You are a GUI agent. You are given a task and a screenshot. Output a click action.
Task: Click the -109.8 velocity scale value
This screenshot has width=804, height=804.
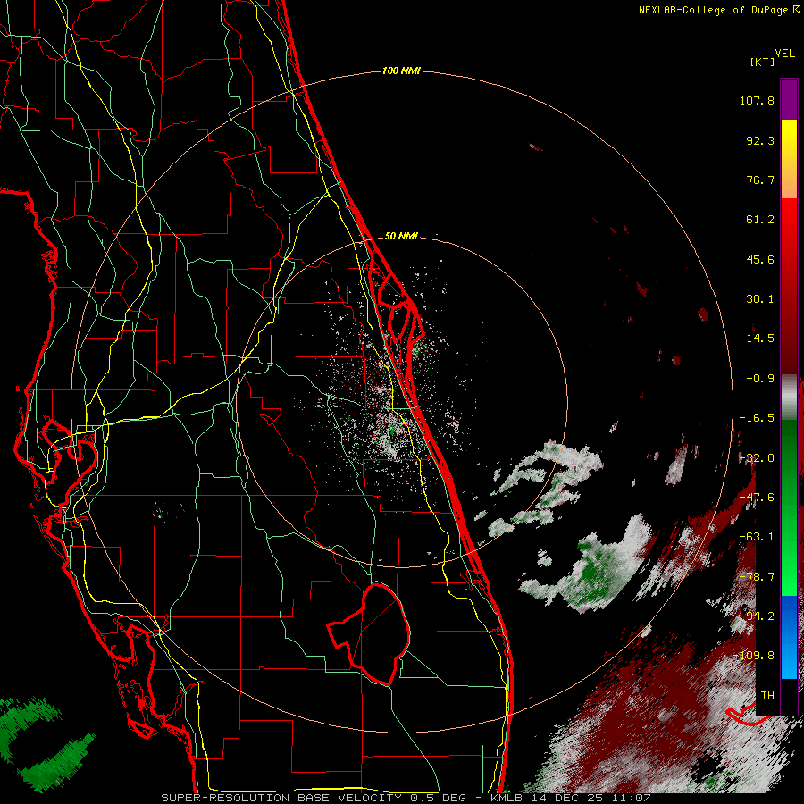coord(753,656)
